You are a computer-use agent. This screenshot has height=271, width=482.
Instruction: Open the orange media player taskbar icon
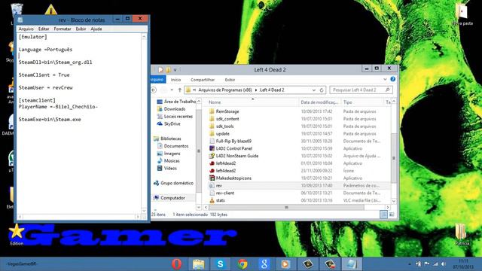pos(285,264)
